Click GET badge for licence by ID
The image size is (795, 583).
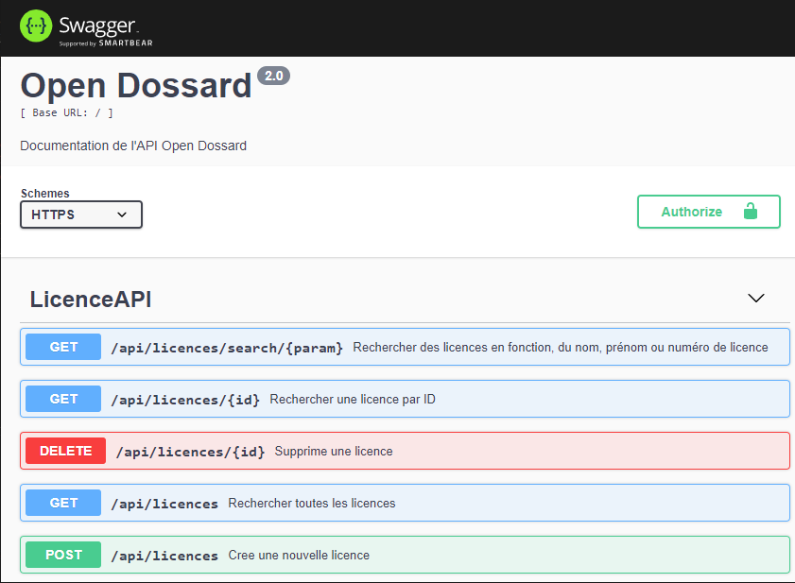[63, 399]
